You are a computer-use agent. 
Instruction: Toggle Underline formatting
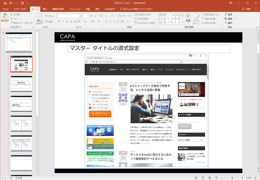point(67,21)
